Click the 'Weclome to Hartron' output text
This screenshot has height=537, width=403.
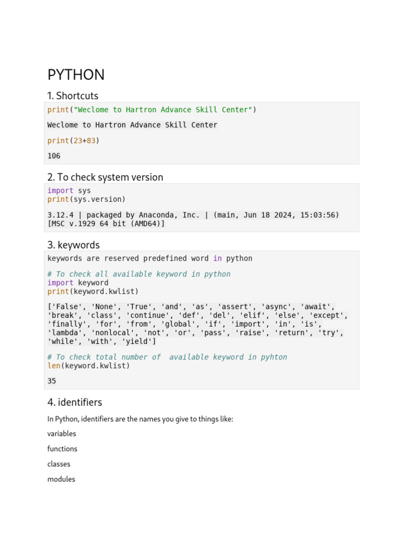click(132, 125)
